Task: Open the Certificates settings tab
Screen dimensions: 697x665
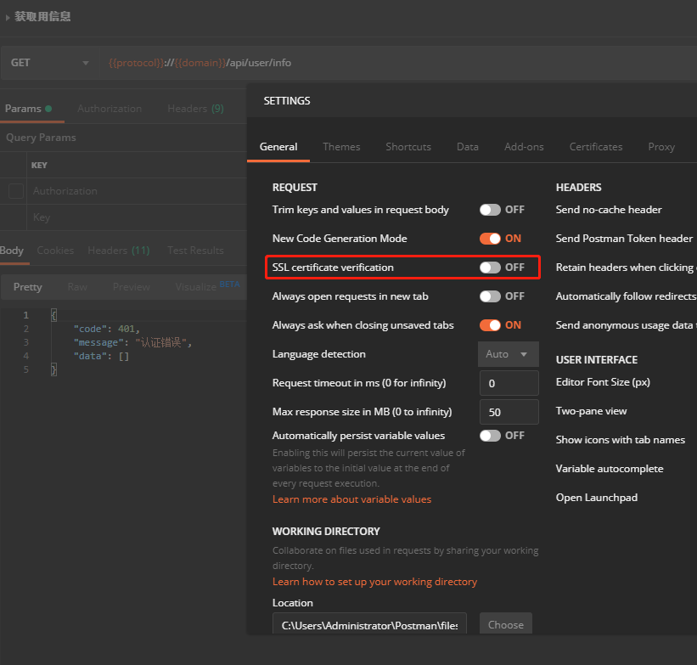Action: 596,147
